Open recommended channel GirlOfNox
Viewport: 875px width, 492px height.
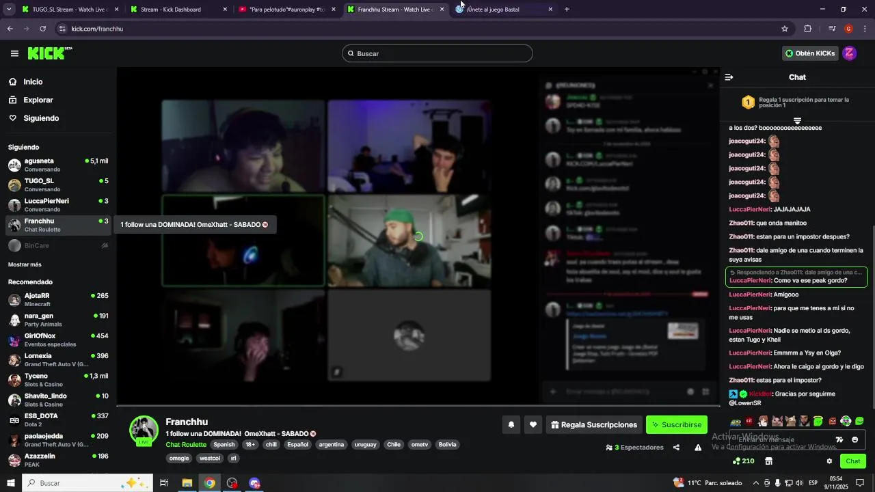[58, 340]
